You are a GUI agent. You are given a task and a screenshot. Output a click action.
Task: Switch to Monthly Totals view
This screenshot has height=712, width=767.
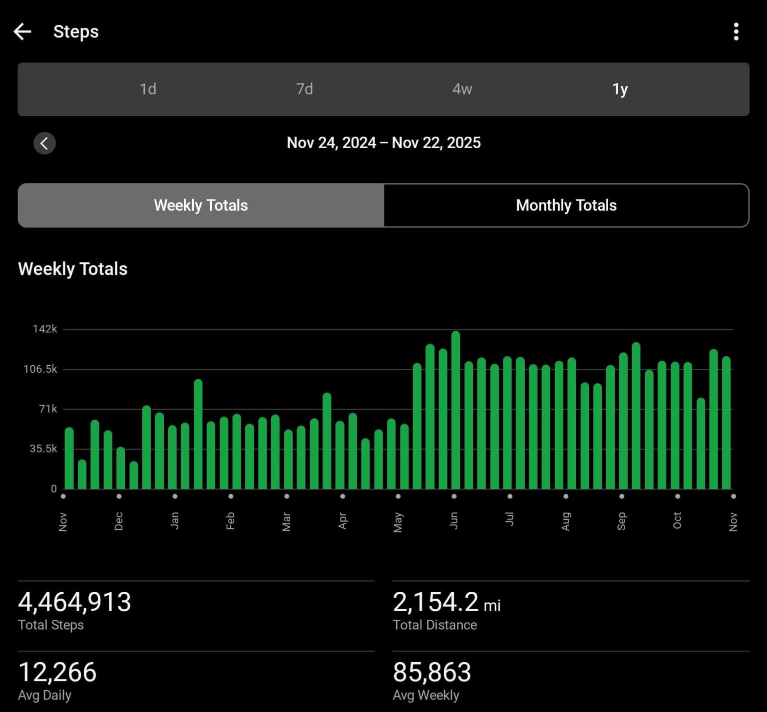coord(565,205)
